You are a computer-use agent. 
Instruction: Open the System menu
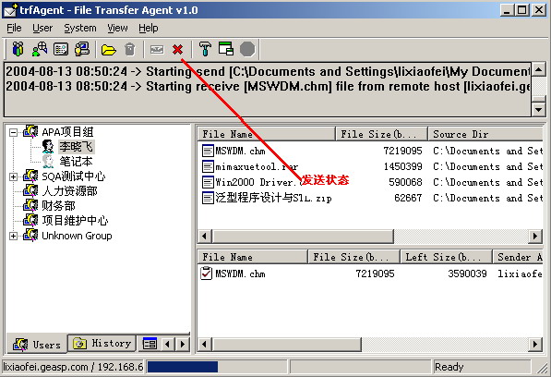(x=80, y=28)
